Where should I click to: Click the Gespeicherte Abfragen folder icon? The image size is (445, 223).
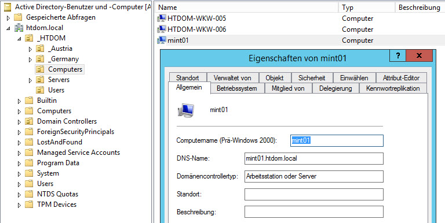pos(19,17)
